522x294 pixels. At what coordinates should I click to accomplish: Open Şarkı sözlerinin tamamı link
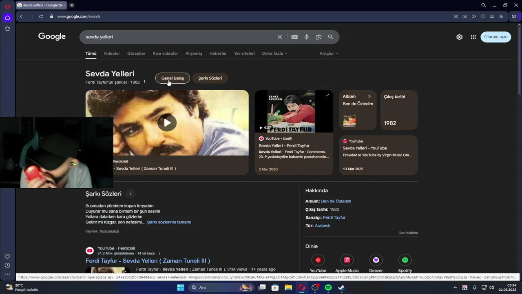(x=169, y=222)
